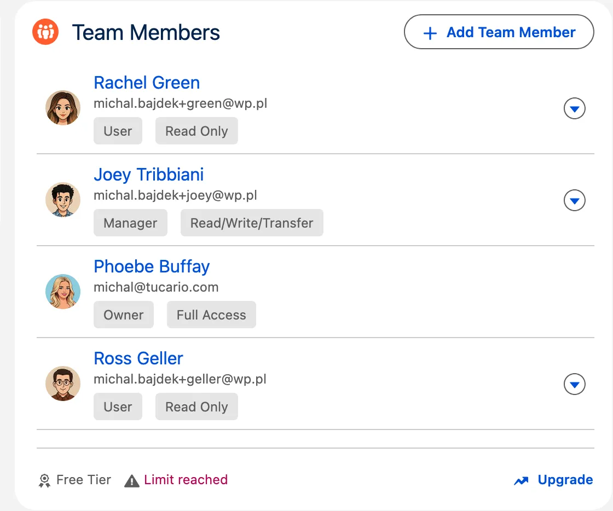
Task: Click Rachel Green's avatar
Action: (x=63, y=108)
